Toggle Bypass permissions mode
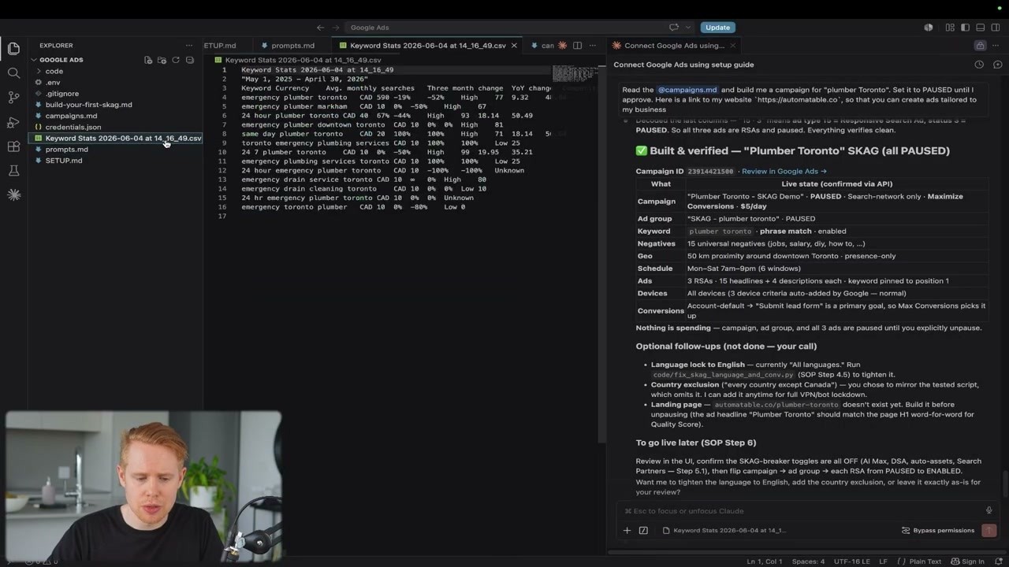The image size is (1009, 567). click(938, 530)
